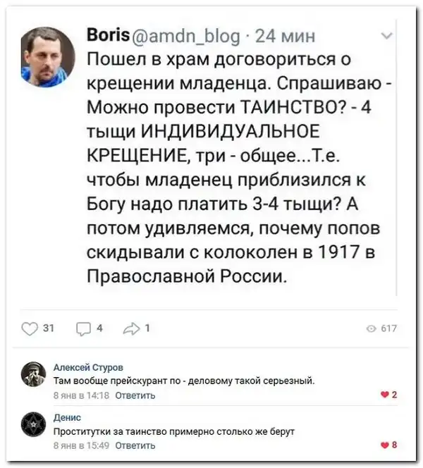Like the post using the heart icon
423x468 pixels.
[x=30, y=327]
